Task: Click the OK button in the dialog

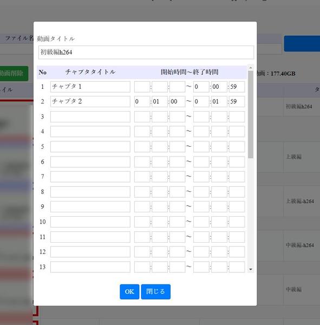Action: click(129, 291)
